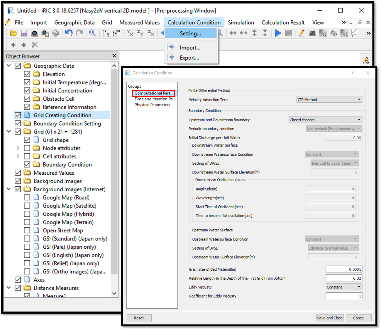The width and height of the screenshot is (381, 330).
Task: Select Time and Iteration Parameters group
Action: pos(155,99)
